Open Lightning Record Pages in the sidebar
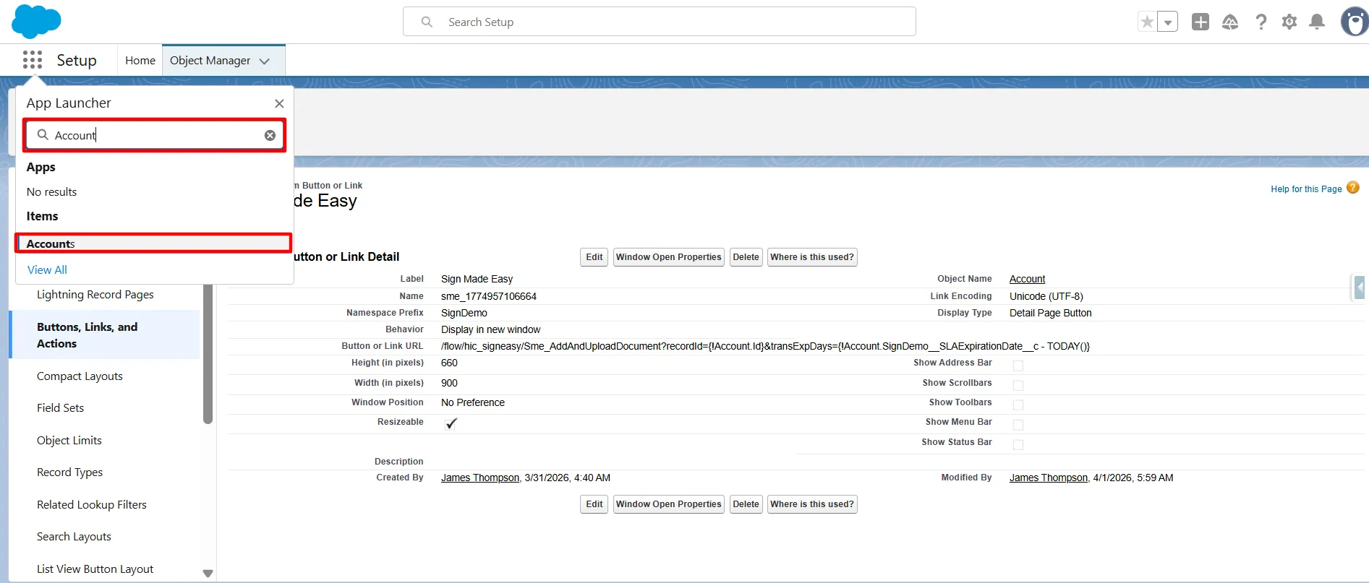 95,295
